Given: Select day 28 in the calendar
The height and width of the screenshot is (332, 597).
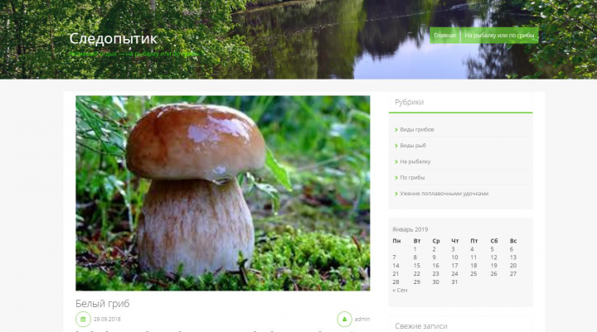Looking at the screenshot, I should click(x=396, y=281).
